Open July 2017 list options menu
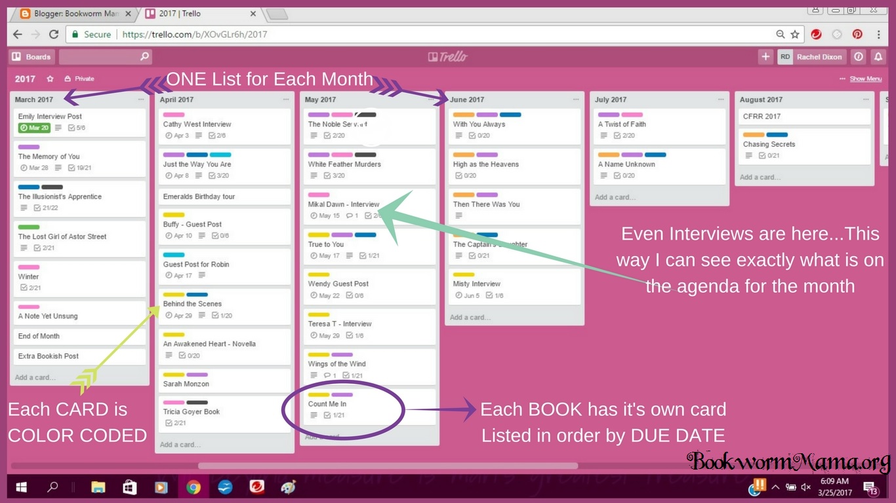Screen dimensions: 896x503 (721, 100)
